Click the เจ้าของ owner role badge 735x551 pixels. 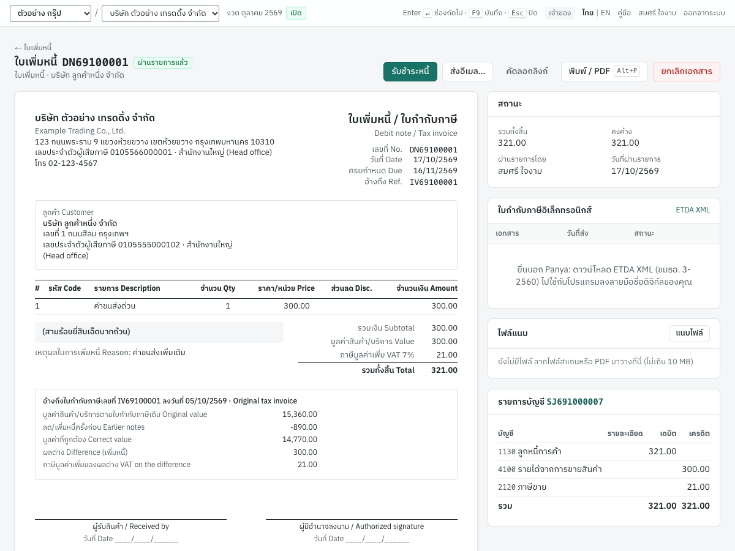tap(560, 13)
